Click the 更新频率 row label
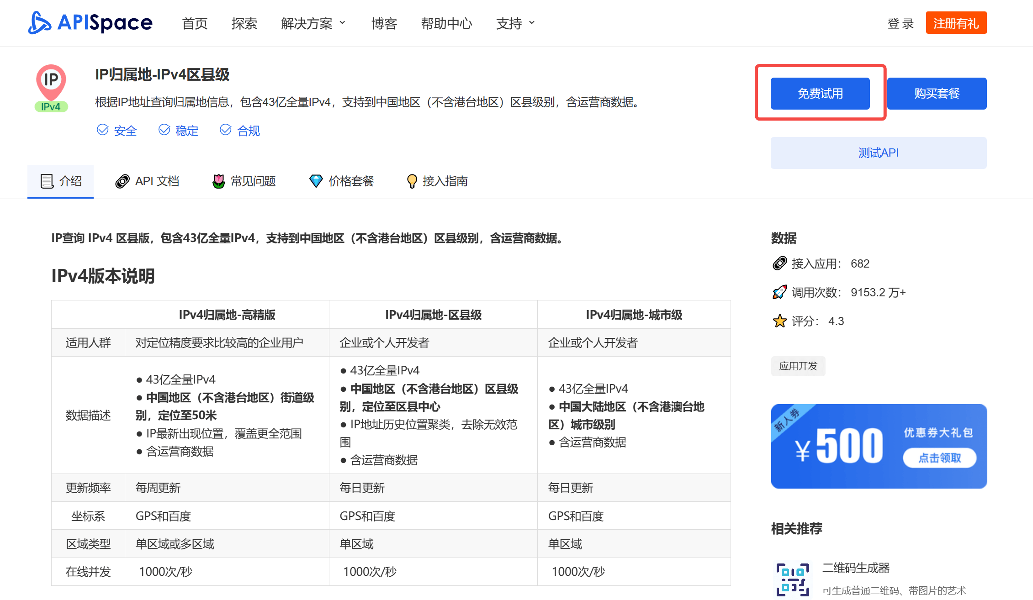 click(88, 488)
